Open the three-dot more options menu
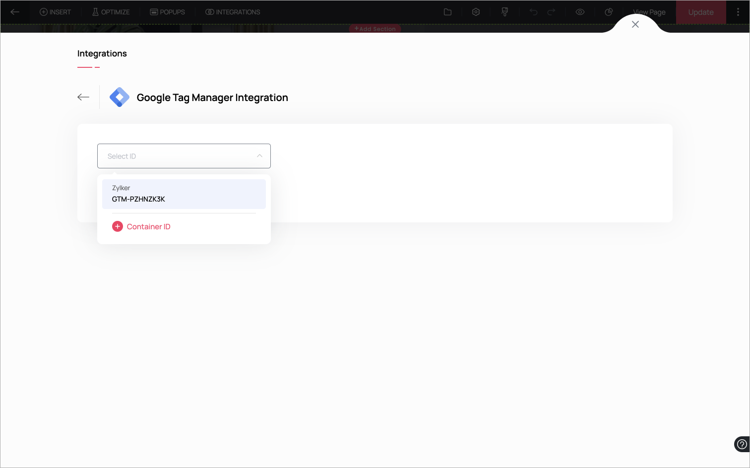Image resolution: width=750 pixels, height=468 pixels. (738, 12)
